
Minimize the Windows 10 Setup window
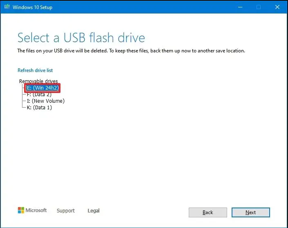pos(240,7)
